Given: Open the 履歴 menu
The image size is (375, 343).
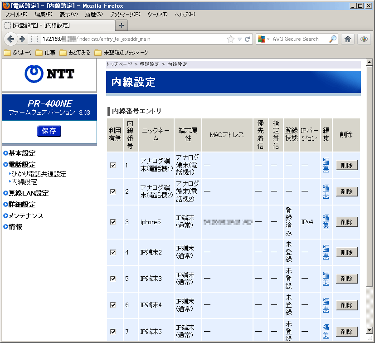Looking at the screenshot, I should click(94, 15).
